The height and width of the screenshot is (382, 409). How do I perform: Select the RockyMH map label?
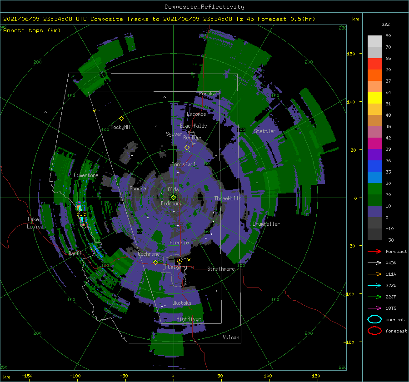[120, 127]
